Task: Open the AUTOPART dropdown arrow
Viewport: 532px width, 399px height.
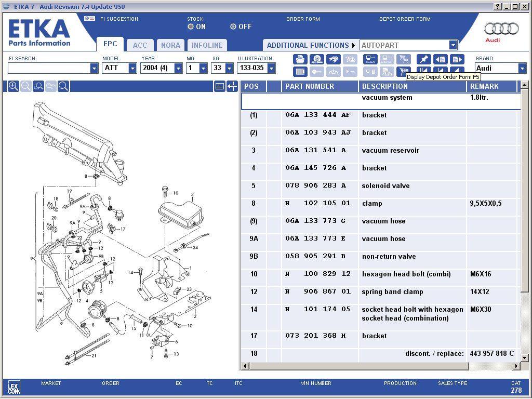Action: click(453, 45)
